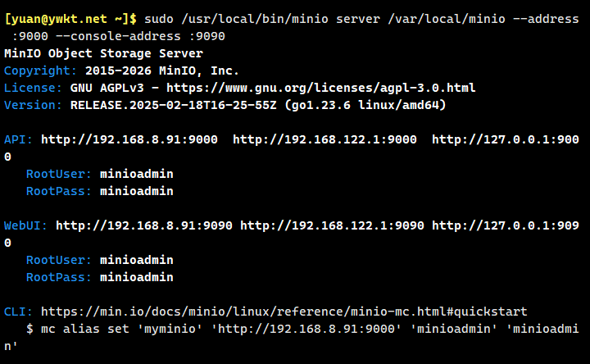
Task: Open the API URL http://192.168.8.91:9000
Action: point(129,139)
